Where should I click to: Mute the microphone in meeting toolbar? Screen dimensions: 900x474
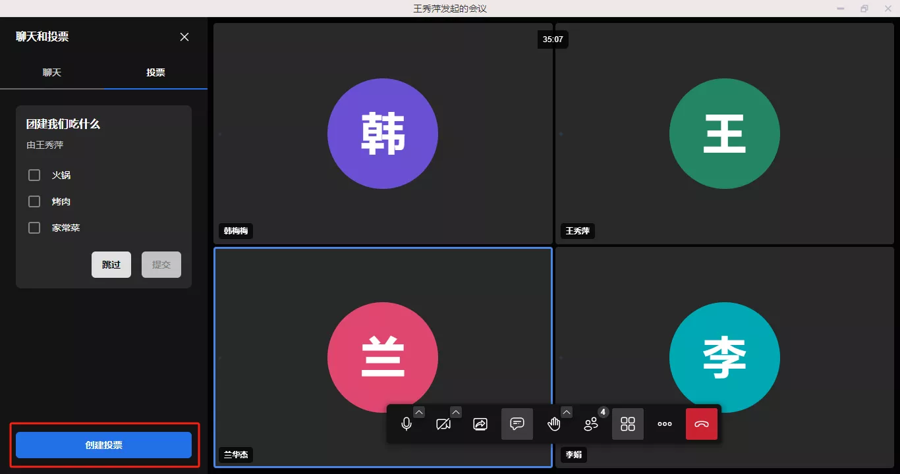pos(407,425)
